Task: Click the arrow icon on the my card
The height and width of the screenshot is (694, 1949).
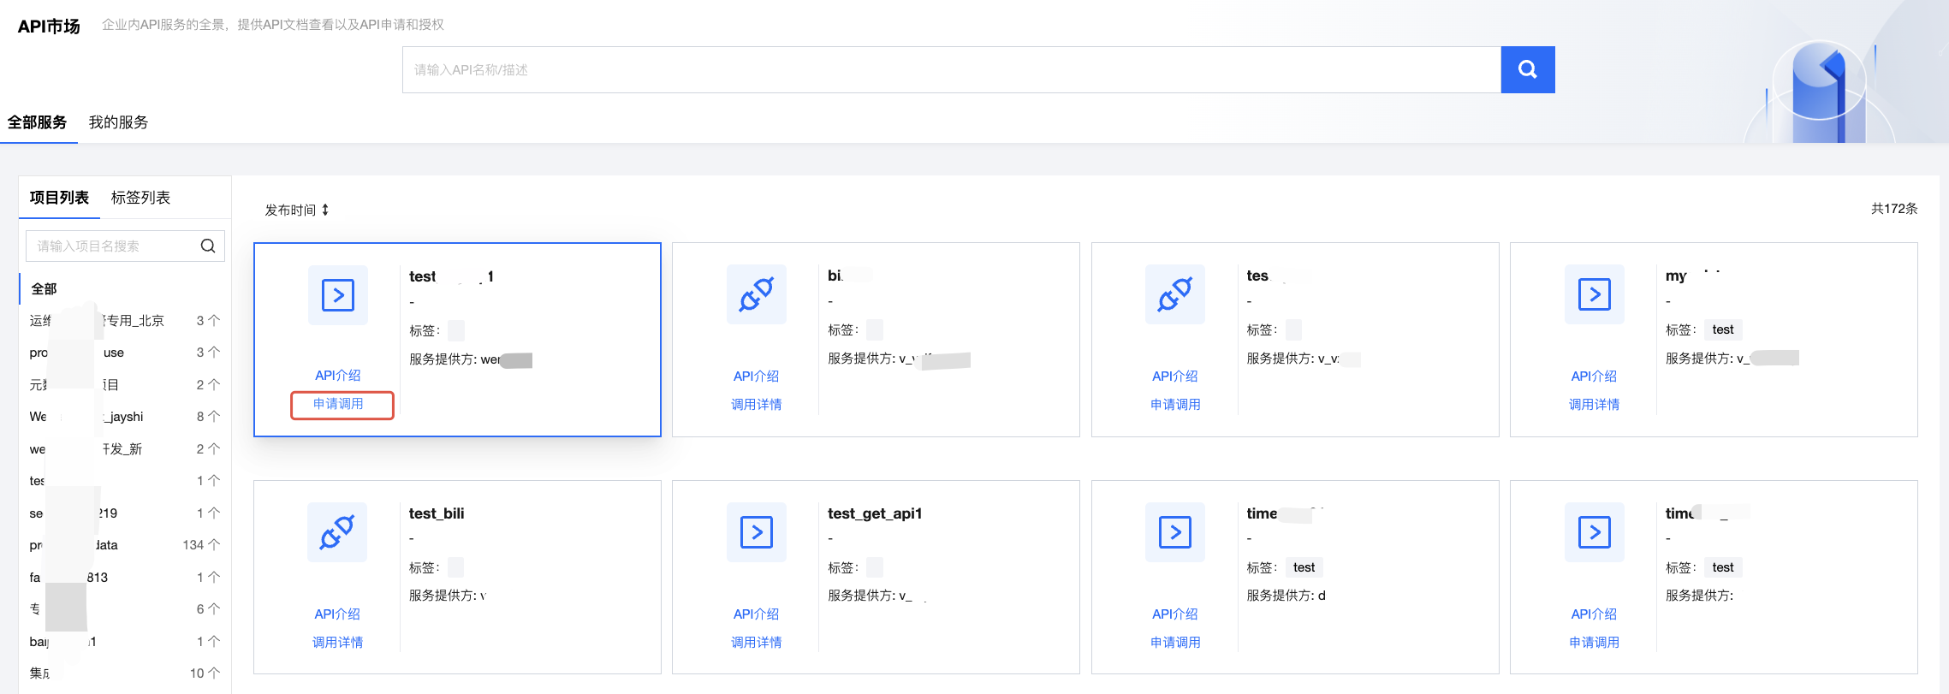Action: pos(1594,294)
